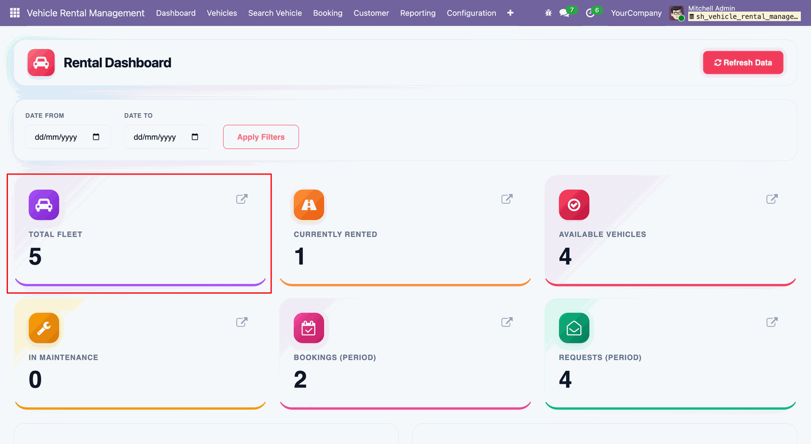811x444 pixels.
Task: Open the apps grid menu icon
Action: tap(15, 13)
